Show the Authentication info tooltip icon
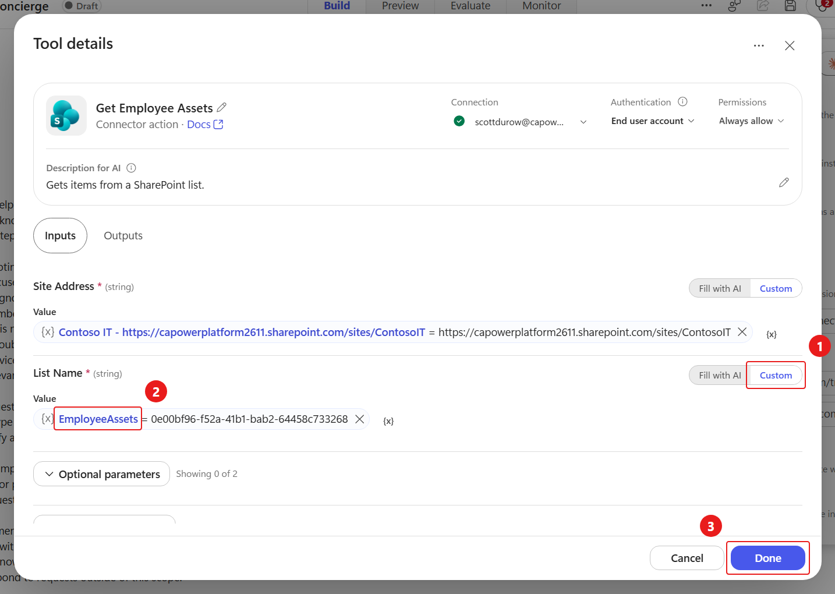Image resolution: width=835 pixels, height=594 pixels. (x=683, y=102)
